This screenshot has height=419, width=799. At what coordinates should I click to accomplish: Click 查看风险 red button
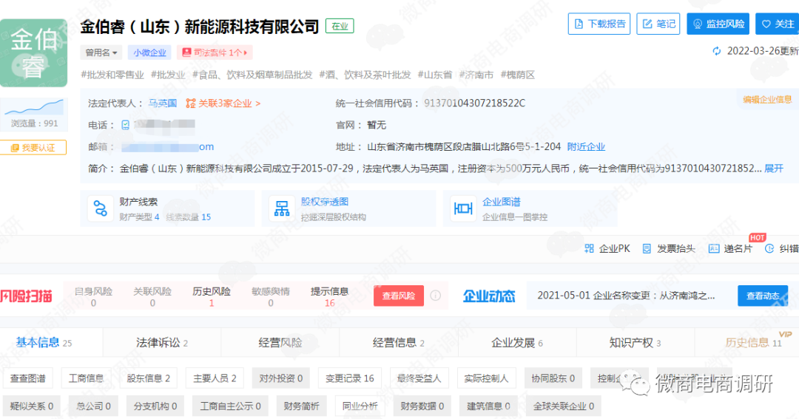pyautogui.click(x=399, y=296)
